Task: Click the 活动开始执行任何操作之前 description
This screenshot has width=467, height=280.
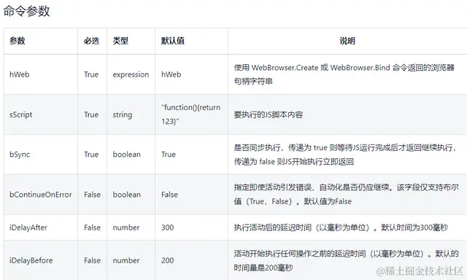Action: (346, 260)
